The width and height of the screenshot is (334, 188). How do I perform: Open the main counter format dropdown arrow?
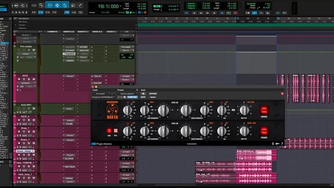[121, 6]
